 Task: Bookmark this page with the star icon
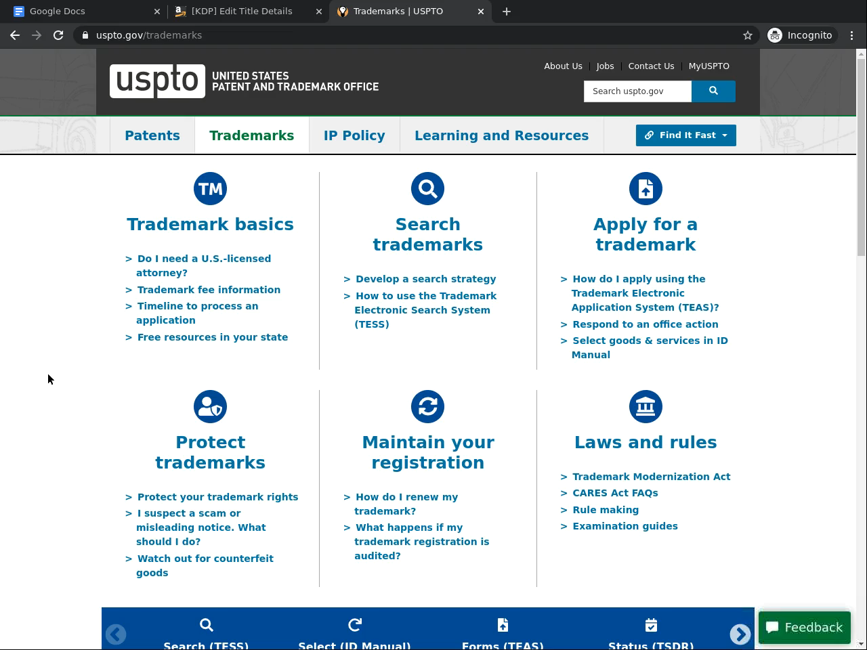pyautogui.click(x=748, y=35)
